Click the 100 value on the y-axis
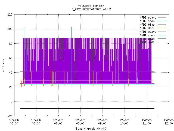 tap(10, 29)
